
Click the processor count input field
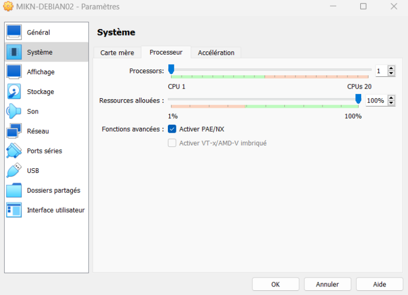(x=381, y=71)
